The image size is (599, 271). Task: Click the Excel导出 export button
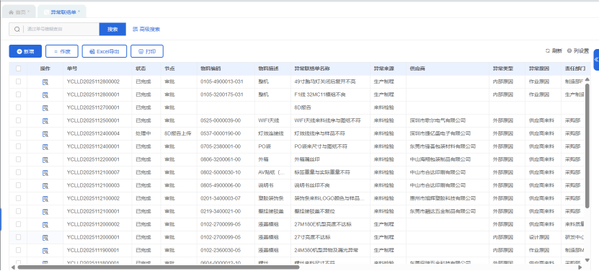[x=105, y=51]
